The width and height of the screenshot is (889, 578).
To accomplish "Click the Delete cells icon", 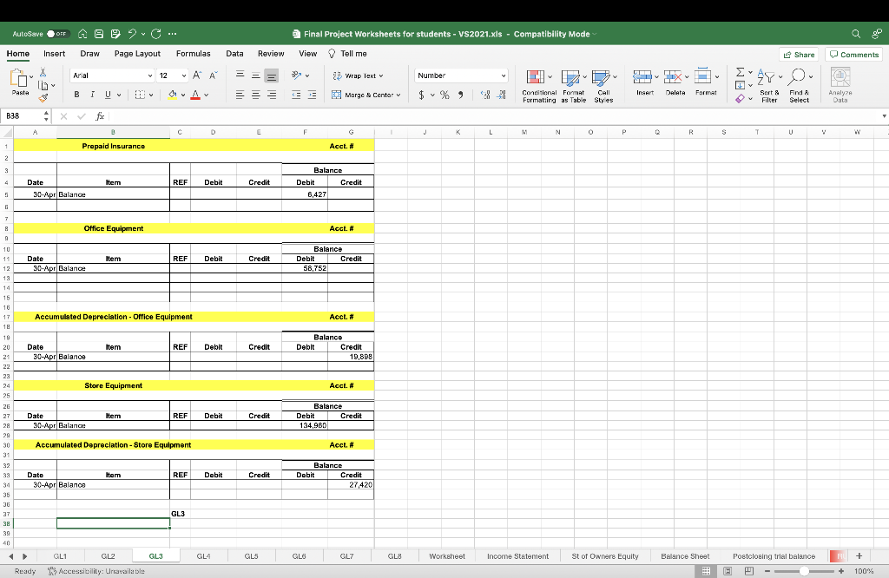I will click(x=673, y=76).
